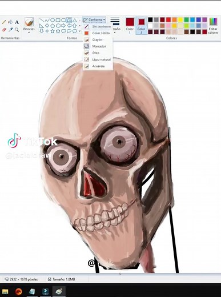Select 'Lápiz natural' outline option

click(x=98, y=59)
